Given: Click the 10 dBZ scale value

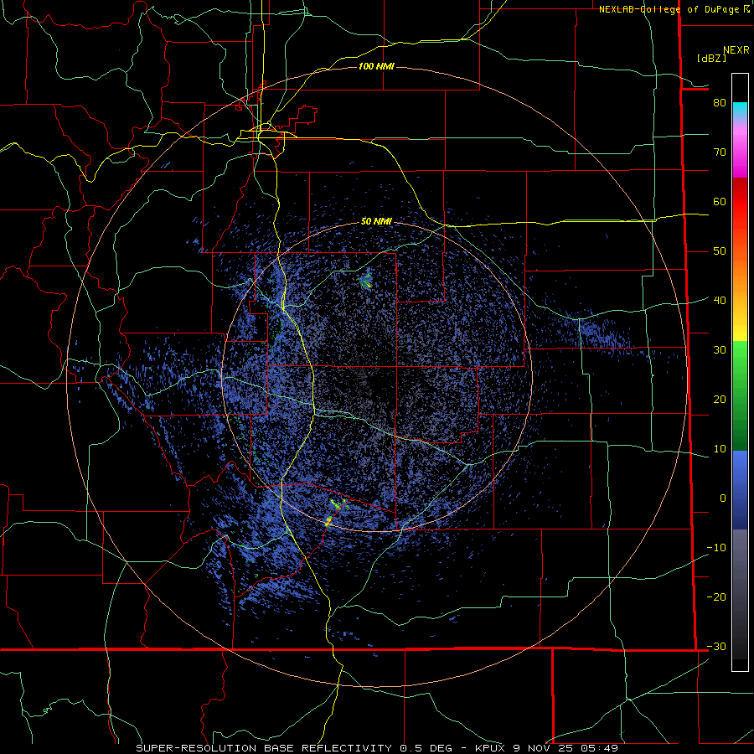Looking at the screenshot, I should [x=720, y=449].
